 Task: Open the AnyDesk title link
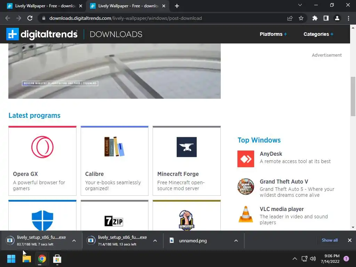coord(271,154)
